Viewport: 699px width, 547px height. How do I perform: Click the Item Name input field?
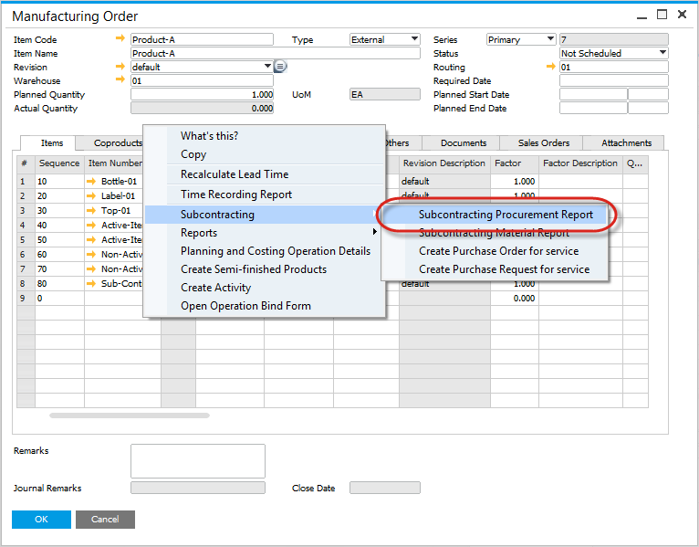point(275,53)
